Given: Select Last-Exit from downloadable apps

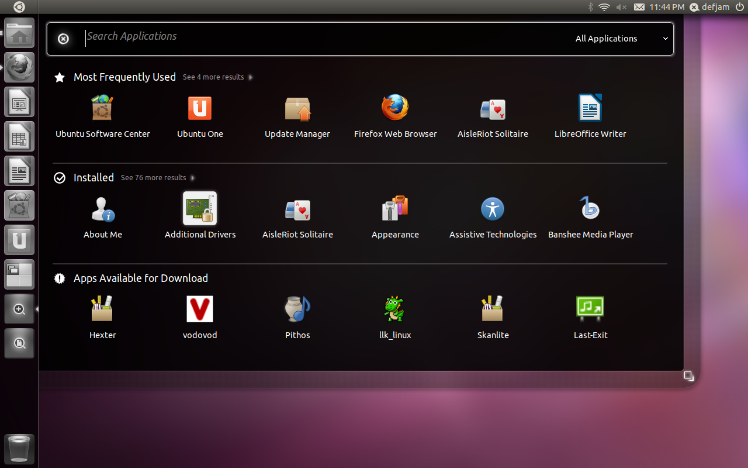Looking at the screenshot, I should point(590,318).
